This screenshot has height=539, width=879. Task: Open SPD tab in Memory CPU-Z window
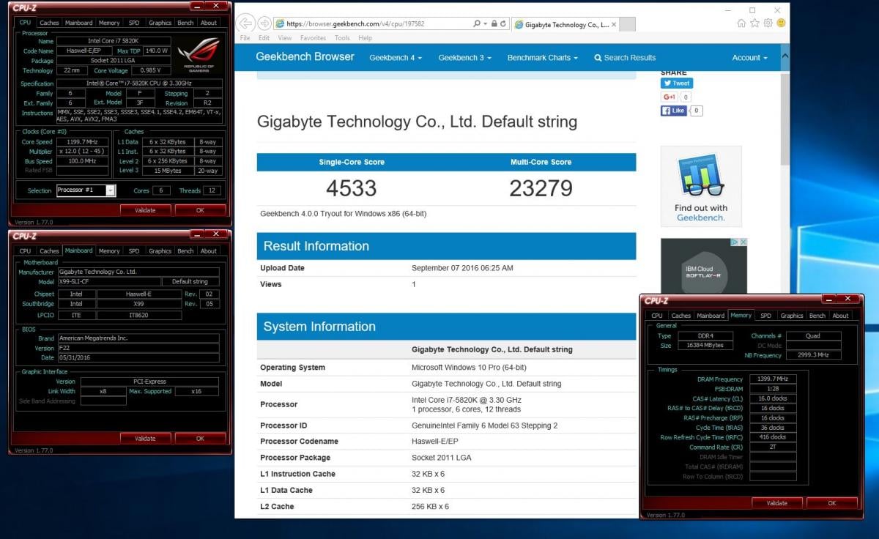point(765,316)
